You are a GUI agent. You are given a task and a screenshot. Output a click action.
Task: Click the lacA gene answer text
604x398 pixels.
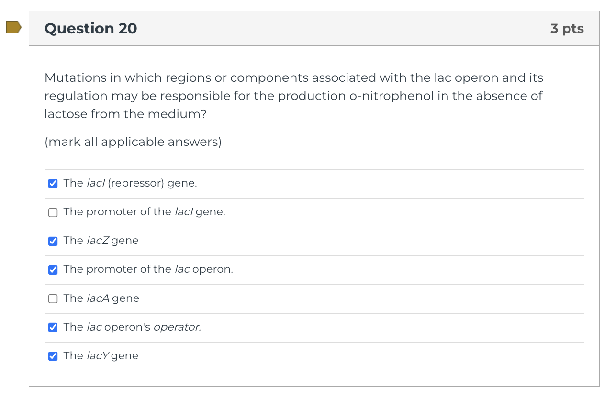[x=101, y=298]
